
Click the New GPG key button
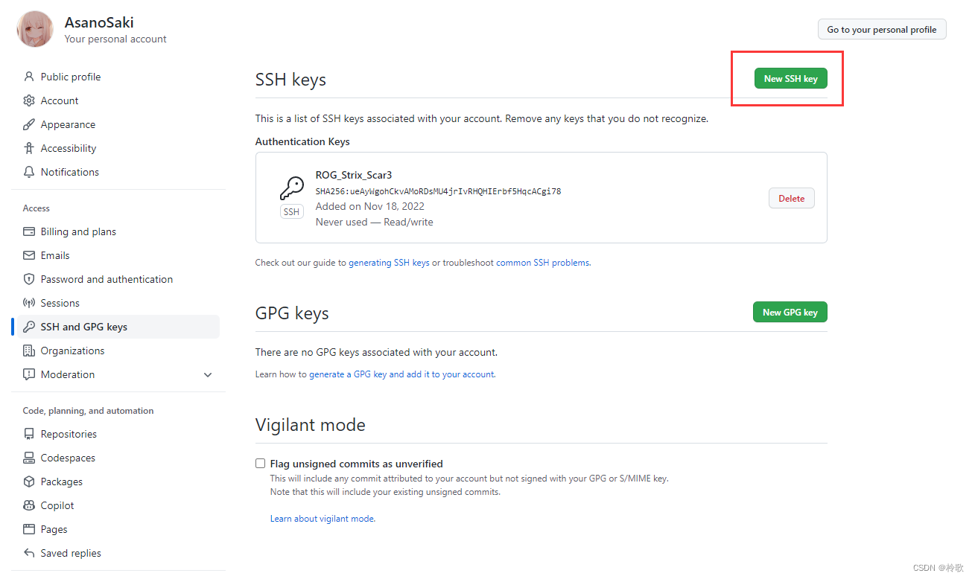(790, 313)
